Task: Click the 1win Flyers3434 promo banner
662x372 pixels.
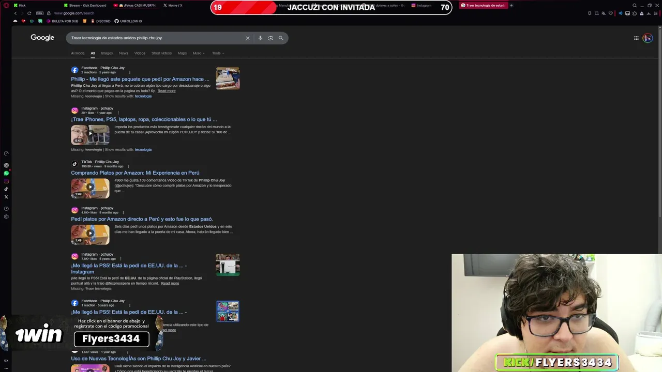Action: coord(83,333)
